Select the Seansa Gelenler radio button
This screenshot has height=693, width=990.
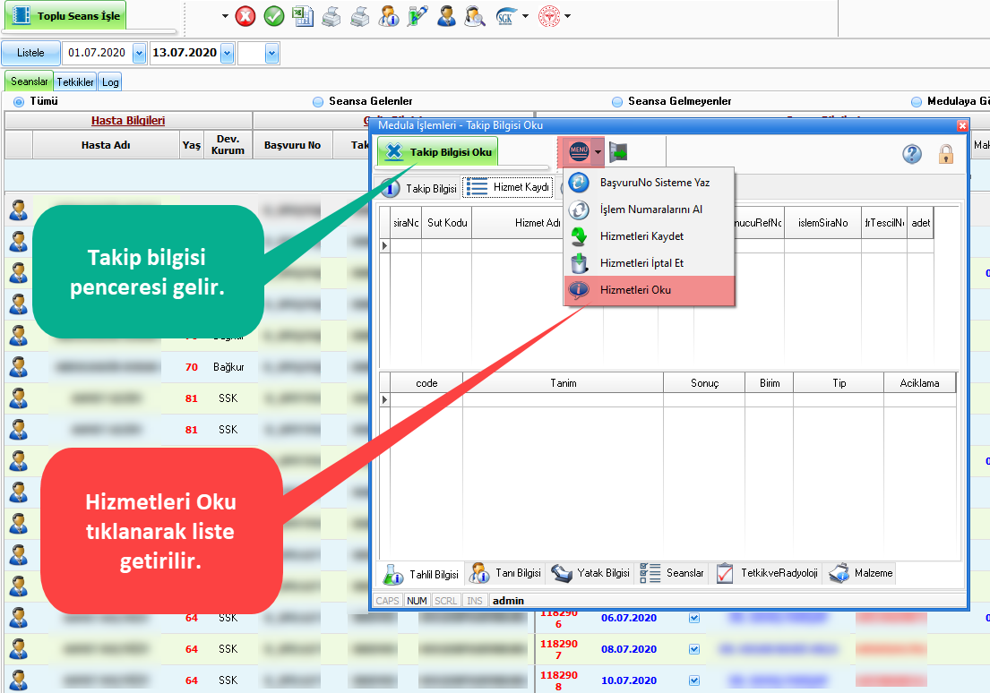pos(317,101)
